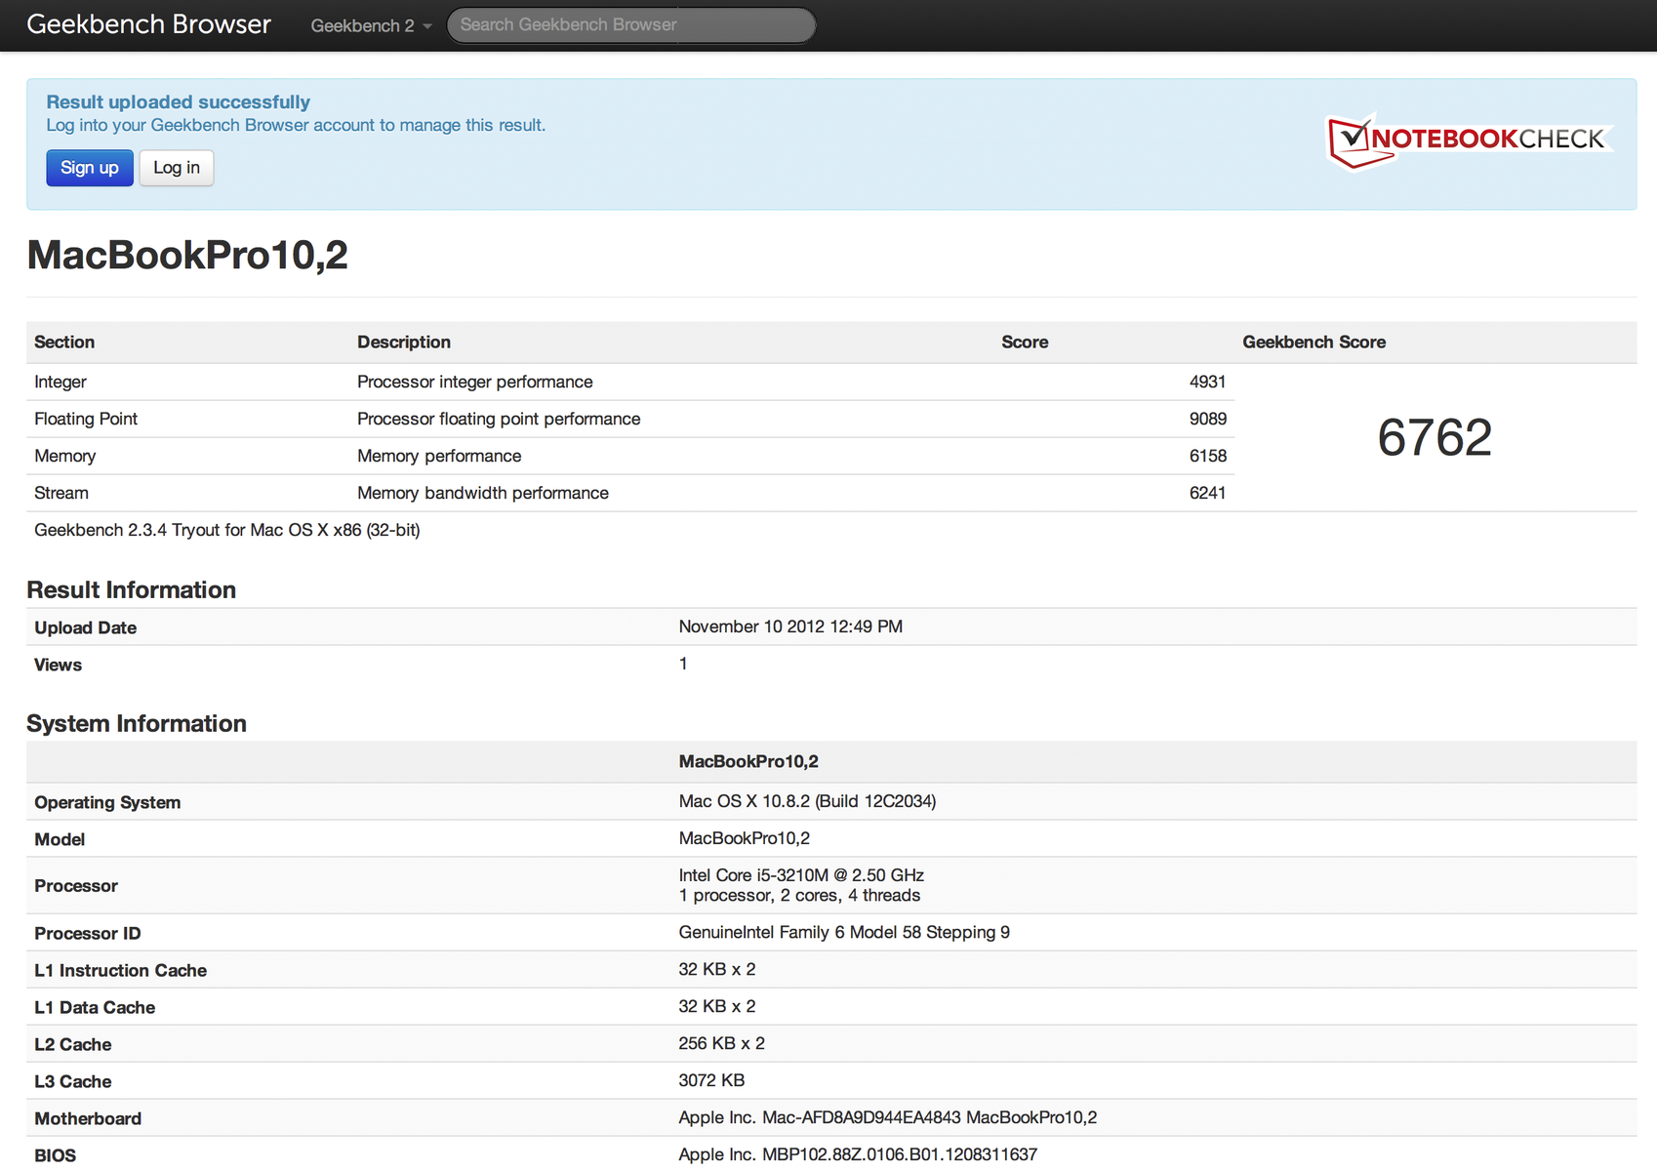Click the System Information heading
Viewport: 1657px width, 1171px height.
pos(137,724)
